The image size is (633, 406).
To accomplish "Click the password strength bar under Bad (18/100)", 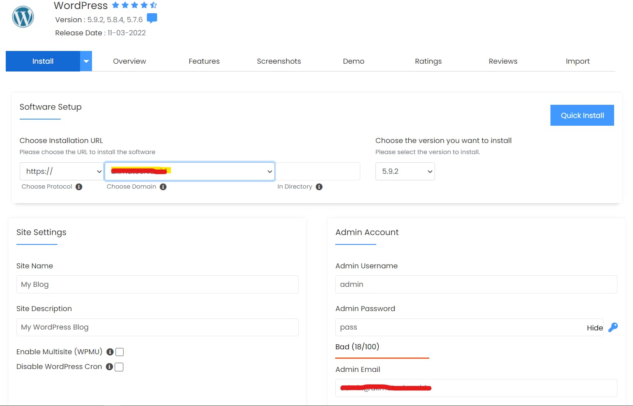I will tap(382, 358).
